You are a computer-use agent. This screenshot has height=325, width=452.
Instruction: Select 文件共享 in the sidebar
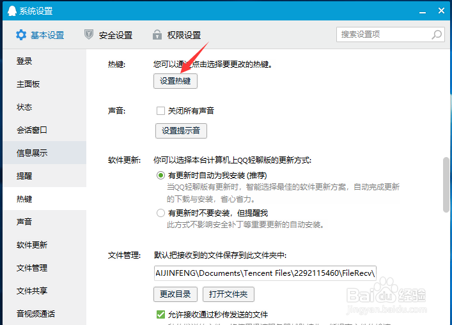45,291
